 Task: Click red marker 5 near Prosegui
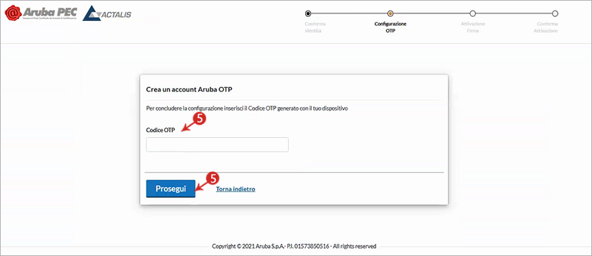[214, 178]
